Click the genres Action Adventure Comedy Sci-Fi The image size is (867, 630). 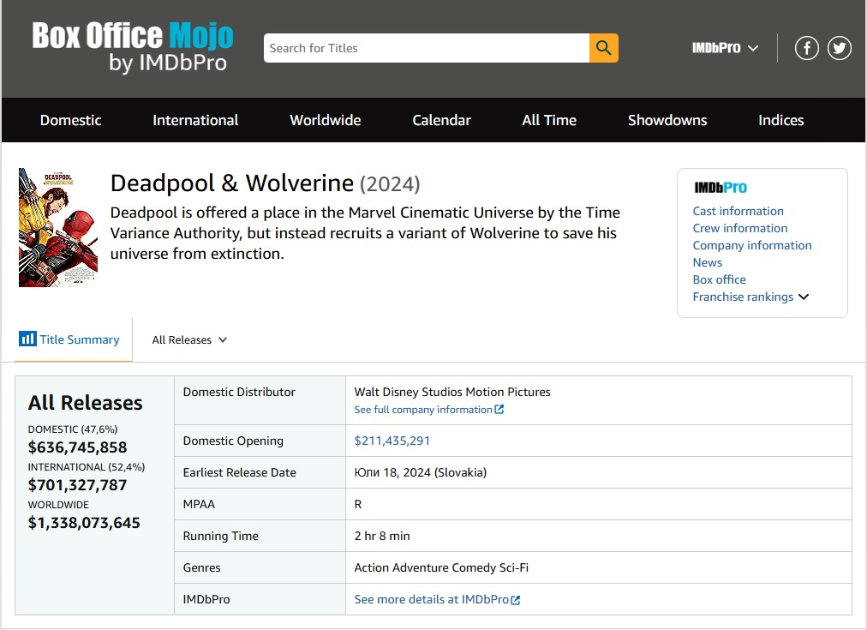(441, 568)
